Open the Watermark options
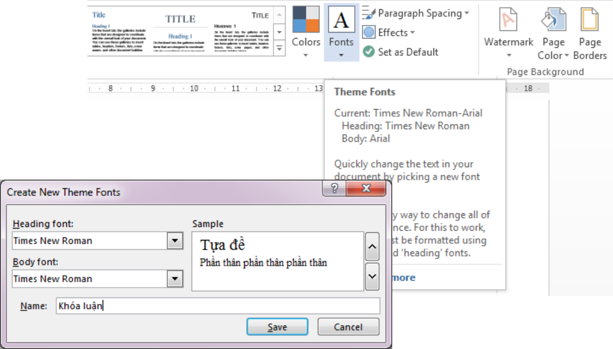 tap(508, 33)
